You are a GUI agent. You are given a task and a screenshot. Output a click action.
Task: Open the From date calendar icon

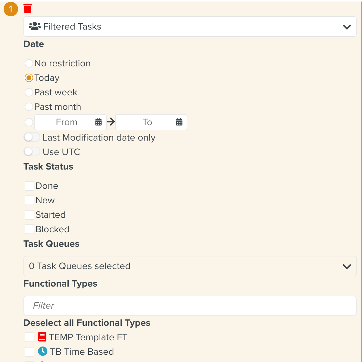click(x=98, y=122)
